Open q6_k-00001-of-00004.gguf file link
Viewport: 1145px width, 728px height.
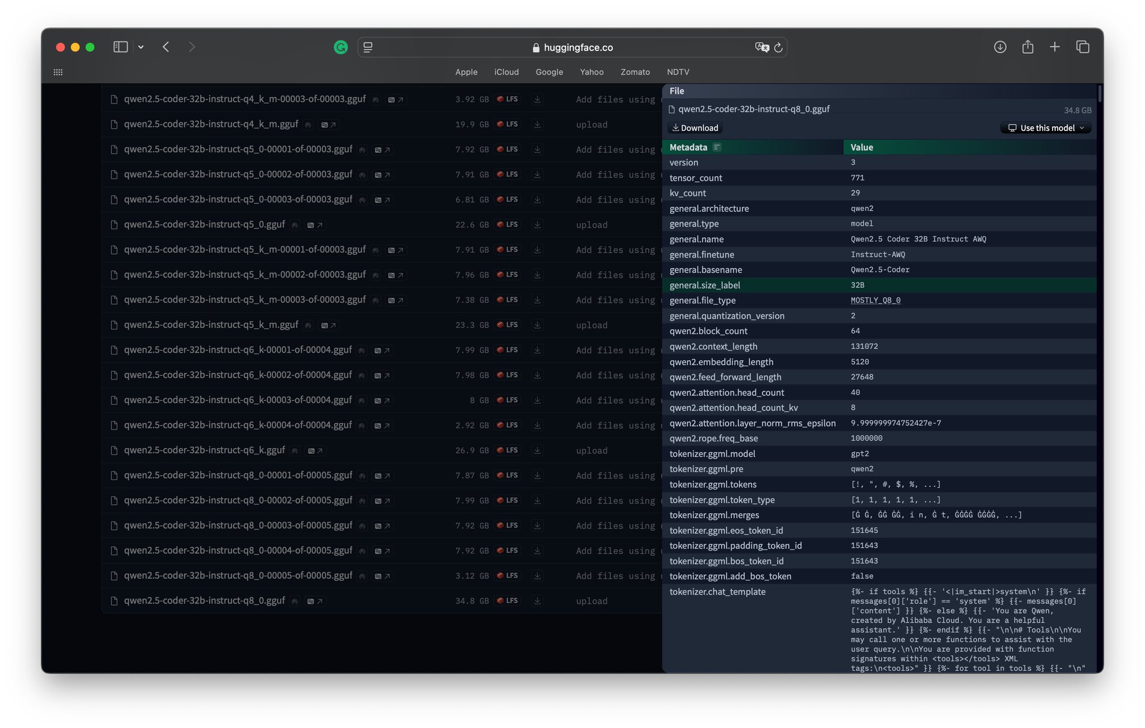tap(238, 350)
